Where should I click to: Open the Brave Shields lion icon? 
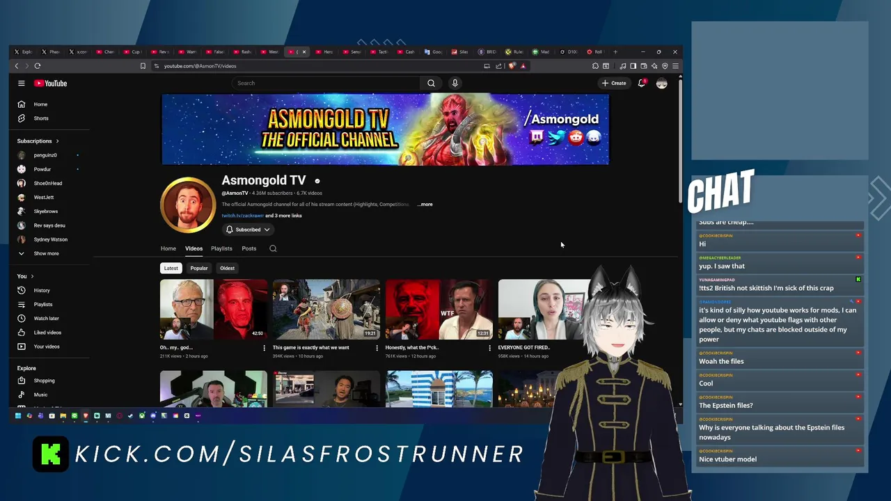512,66
